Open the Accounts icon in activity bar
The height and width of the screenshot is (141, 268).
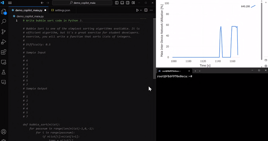point(4,132)
